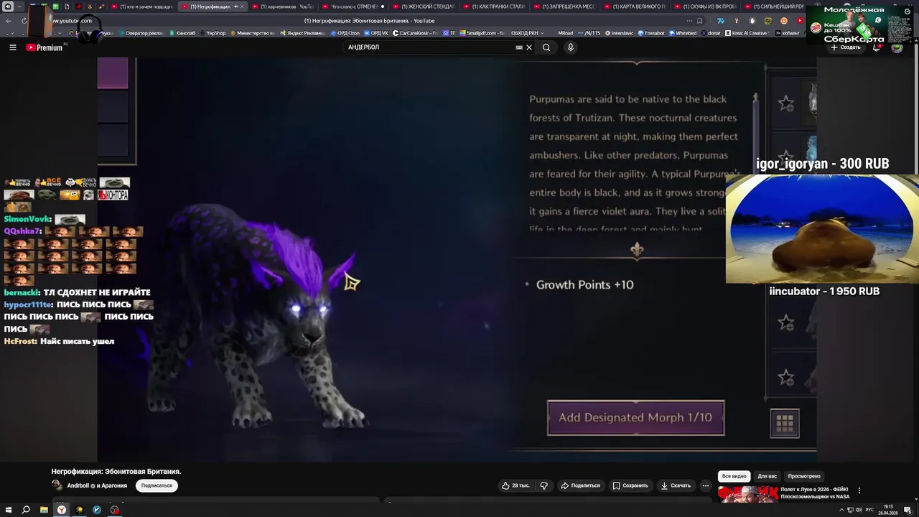Download the video with Скачать
This screenshot has width=919, height=517.
[x=676, y=485]
